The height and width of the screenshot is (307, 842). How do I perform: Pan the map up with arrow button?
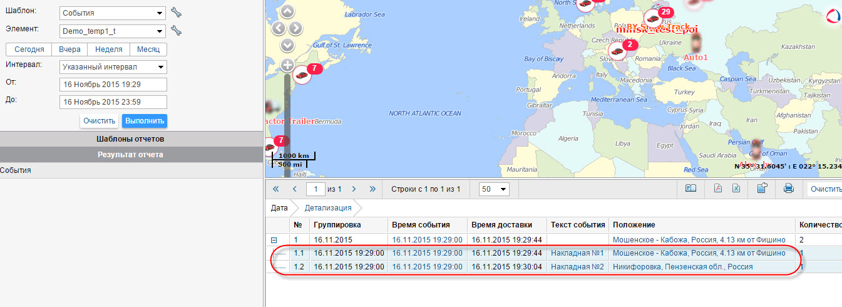point(287,11)
